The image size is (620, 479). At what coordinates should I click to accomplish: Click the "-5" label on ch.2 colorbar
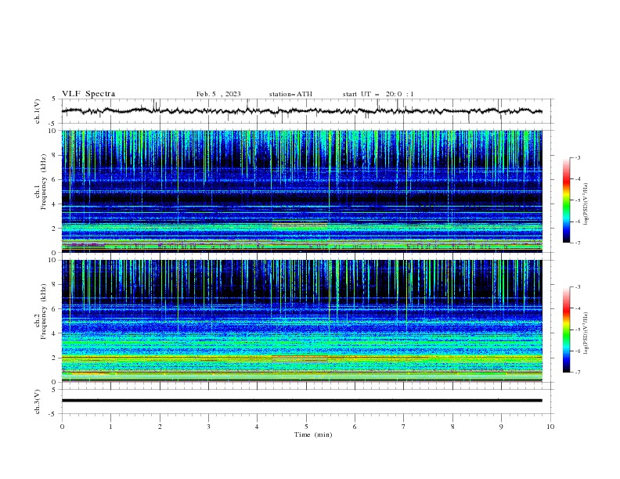click(x=578, y=330)
